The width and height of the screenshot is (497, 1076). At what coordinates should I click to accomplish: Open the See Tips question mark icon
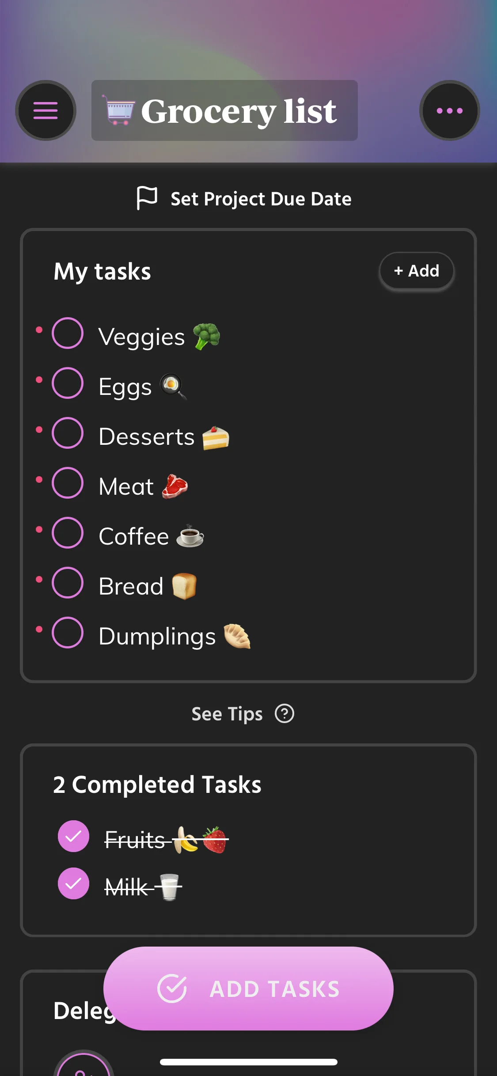(285, 713)
